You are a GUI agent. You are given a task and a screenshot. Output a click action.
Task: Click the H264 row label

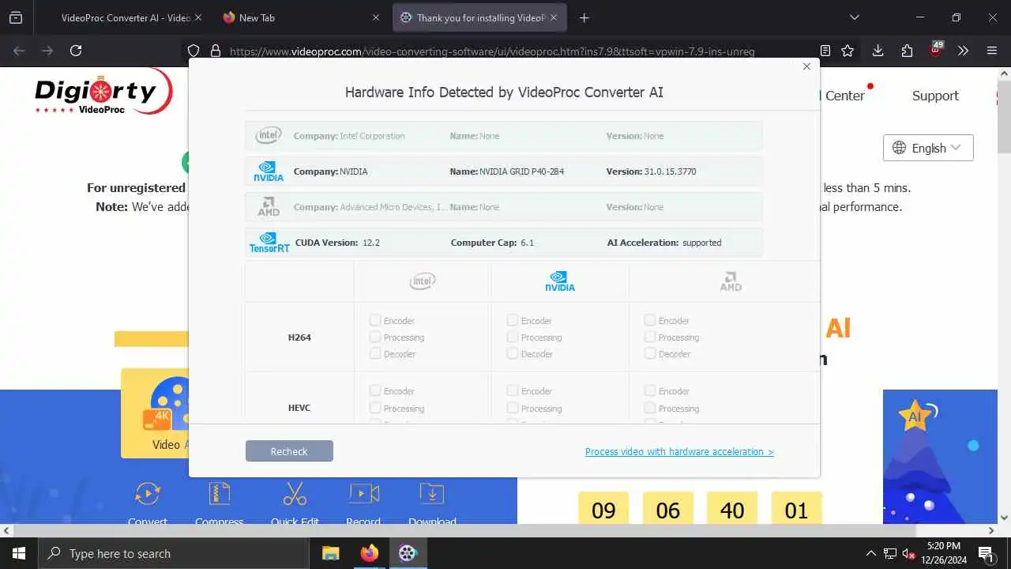tap(299, 337)
